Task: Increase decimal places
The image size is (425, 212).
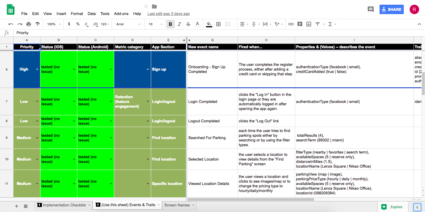Action: (x=95, y=24)
